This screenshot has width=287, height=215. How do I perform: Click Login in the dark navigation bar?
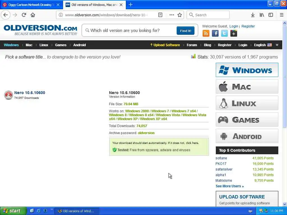[243, 45]
